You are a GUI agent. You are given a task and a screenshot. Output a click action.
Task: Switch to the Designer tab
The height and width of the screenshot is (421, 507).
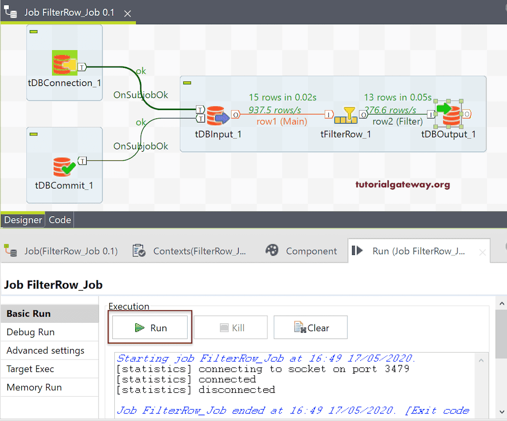click(23, 220)
